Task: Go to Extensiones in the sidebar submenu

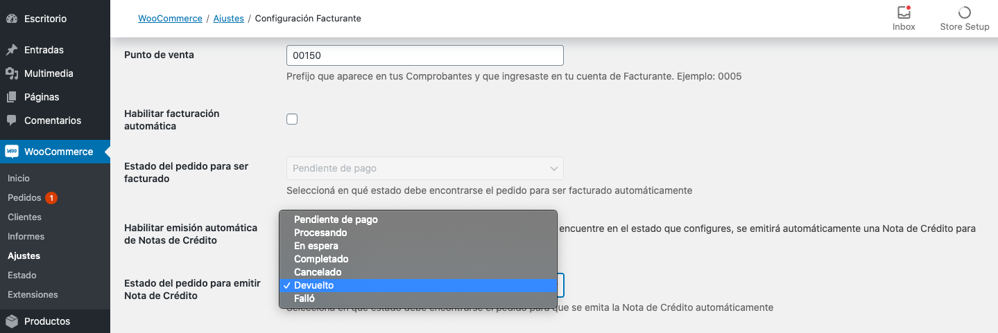Action: (x=33, y=295)
